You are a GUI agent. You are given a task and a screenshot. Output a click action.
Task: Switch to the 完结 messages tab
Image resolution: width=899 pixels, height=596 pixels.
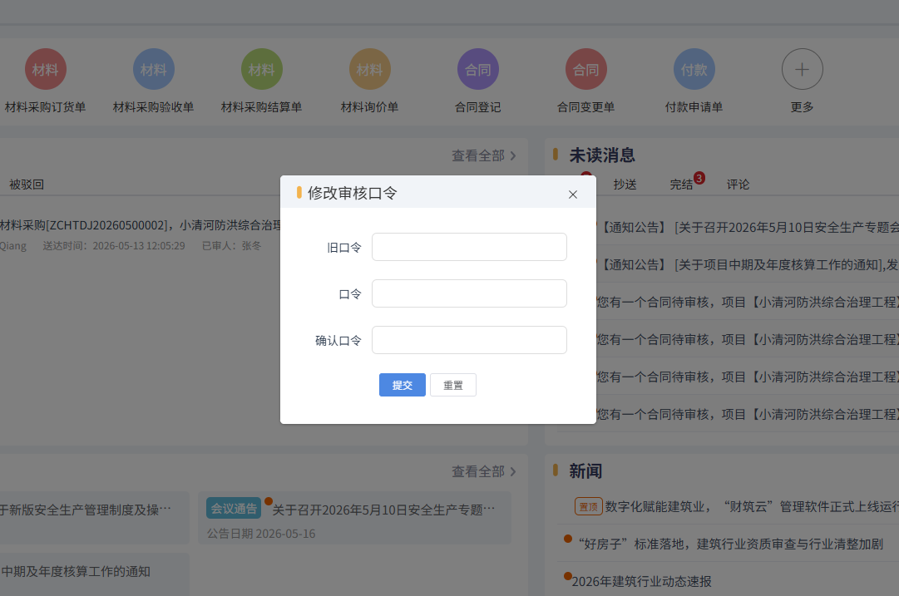tap(681, 185)
